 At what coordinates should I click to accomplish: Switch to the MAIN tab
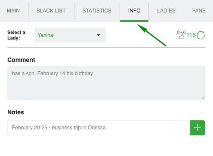point(13,11)
